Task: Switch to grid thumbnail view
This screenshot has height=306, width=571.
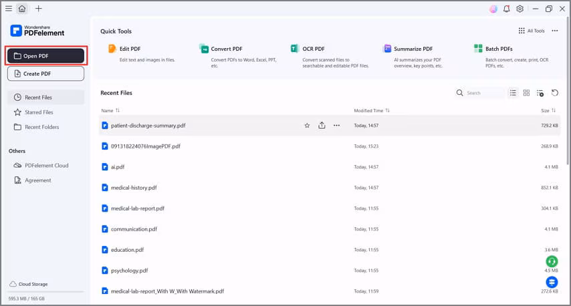Action: tap(526, 93)
